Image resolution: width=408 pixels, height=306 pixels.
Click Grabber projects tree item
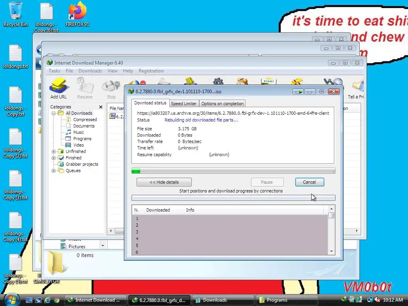coord(82,164)
